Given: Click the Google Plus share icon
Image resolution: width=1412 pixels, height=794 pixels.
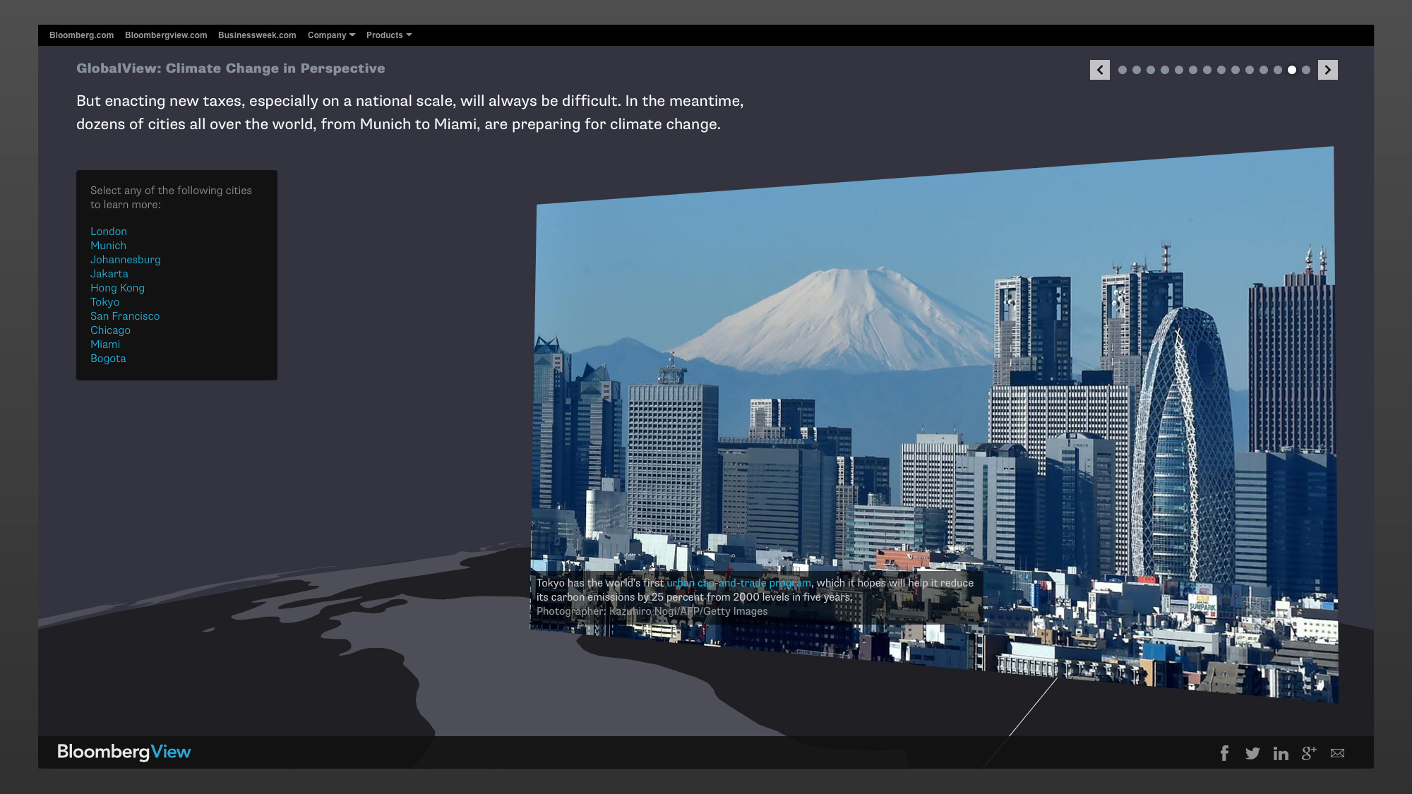Looking at the screenshot, I should (1309, 753).
